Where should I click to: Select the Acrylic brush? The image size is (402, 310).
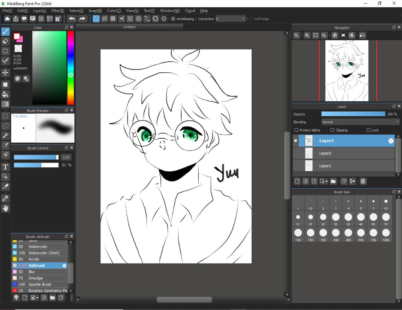[x=40, y=259]
